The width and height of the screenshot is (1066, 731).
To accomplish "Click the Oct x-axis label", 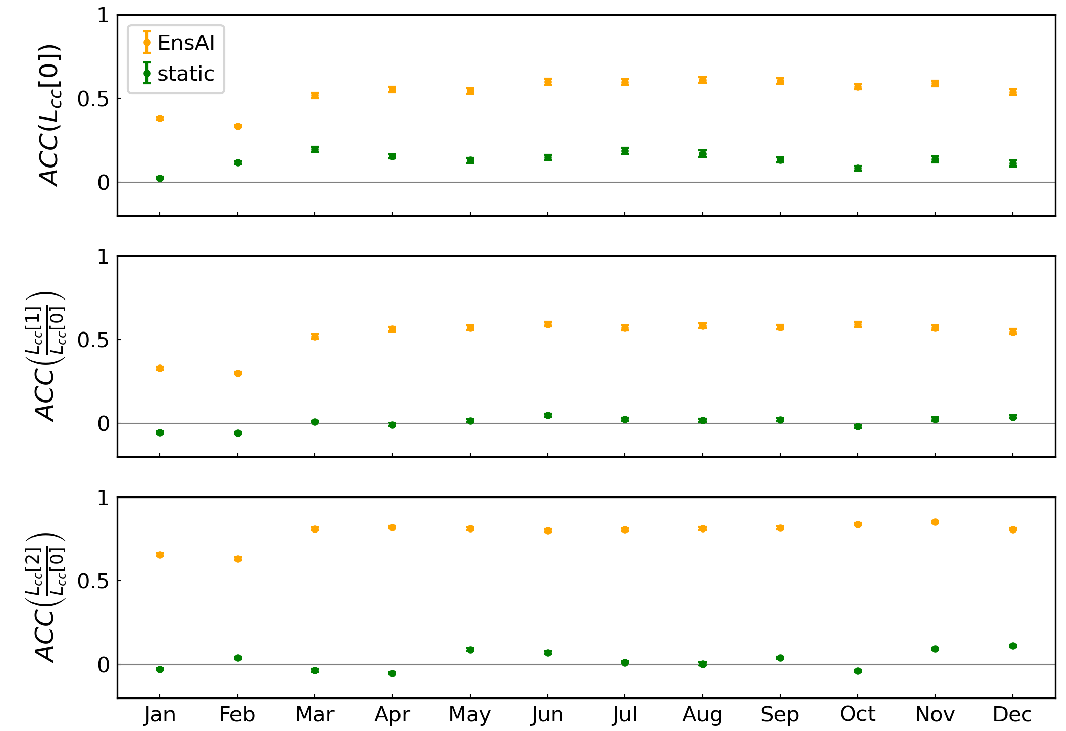I will (857, 714).
